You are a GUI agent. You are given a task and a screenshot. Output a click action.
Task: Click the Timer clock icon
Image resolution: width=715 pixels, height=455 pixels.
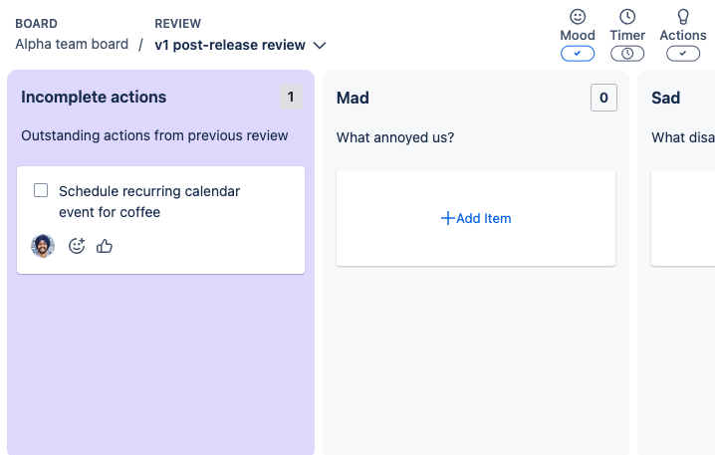coord(627,17)
